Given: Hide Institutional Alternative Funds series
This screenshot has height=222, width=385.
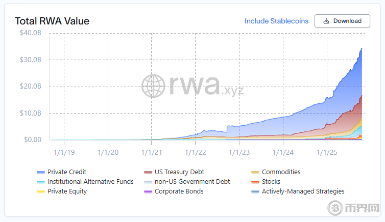Looking at the screenshot, I should [x=90, y=182].
